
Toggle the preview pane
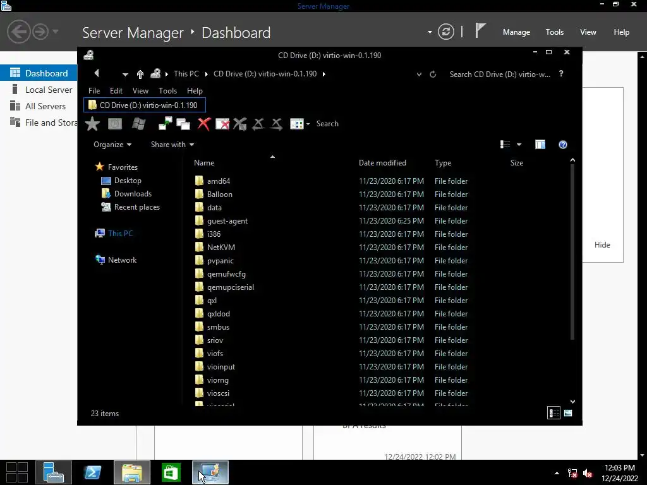(x=540, y=145)
